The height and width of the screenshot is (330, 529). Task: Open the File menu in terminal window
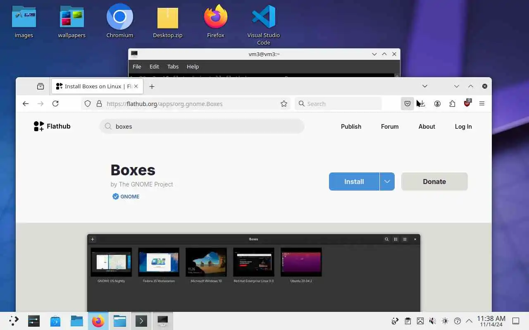(x=137, y=66)
